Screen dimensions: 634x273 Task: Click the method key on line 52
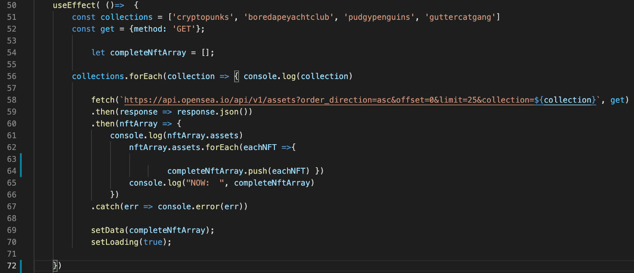148,29
